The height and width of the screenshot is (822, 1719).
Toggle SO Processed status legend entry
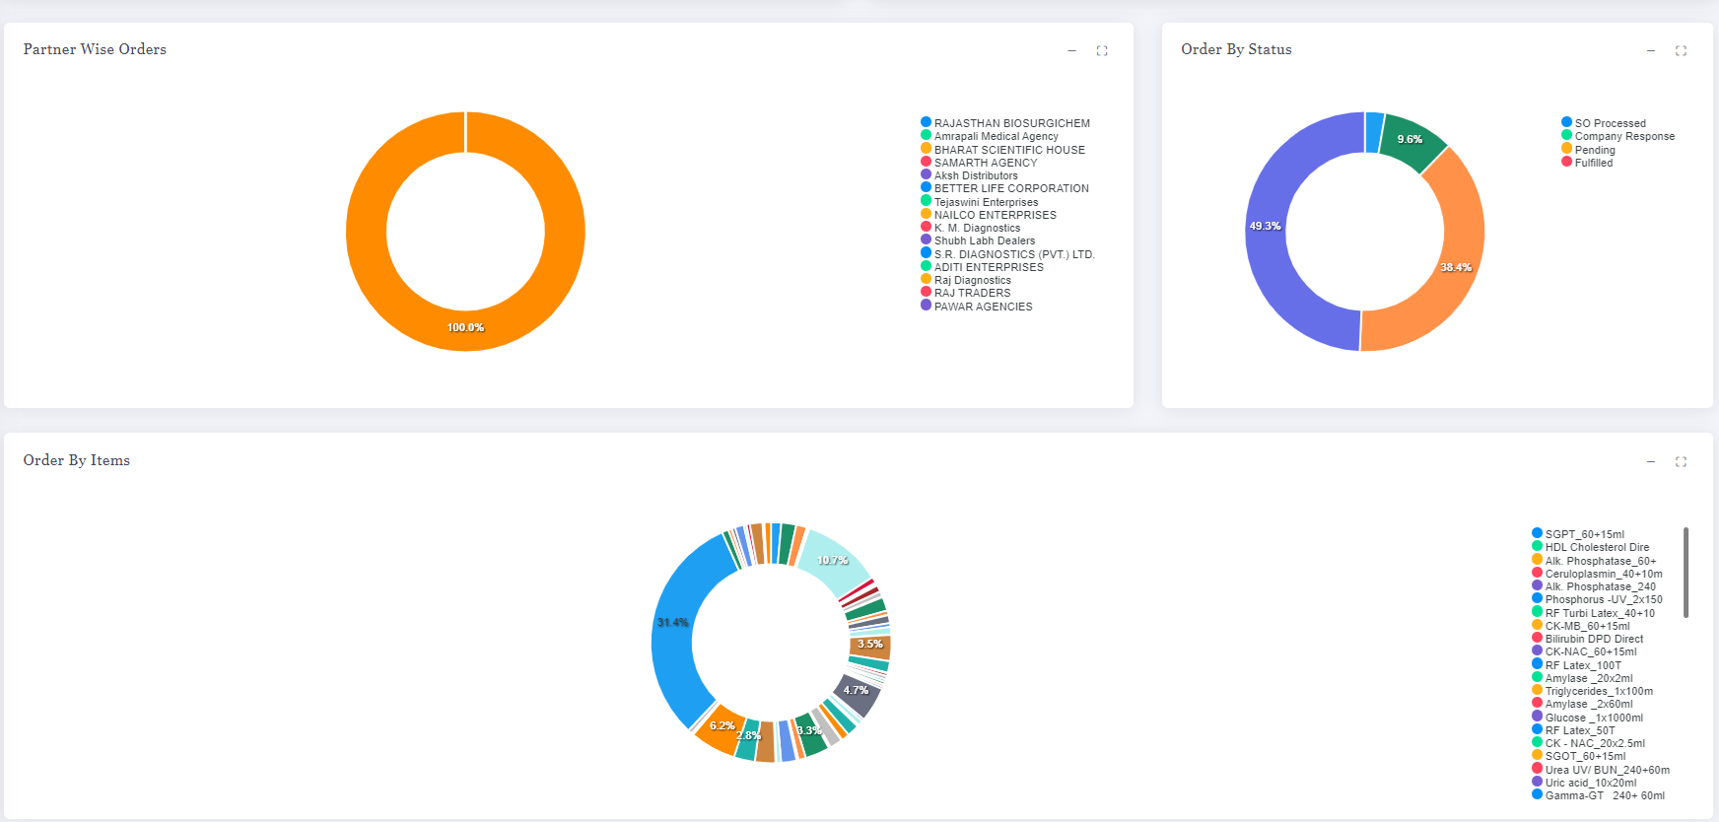click(1604, 123)
